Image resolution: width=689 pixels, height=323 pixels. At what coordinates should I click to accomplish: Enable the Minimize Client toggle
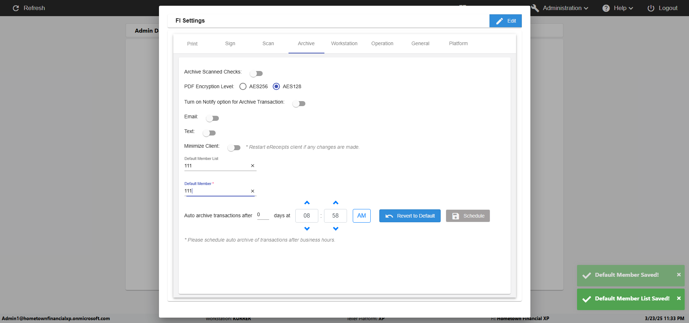234,148
